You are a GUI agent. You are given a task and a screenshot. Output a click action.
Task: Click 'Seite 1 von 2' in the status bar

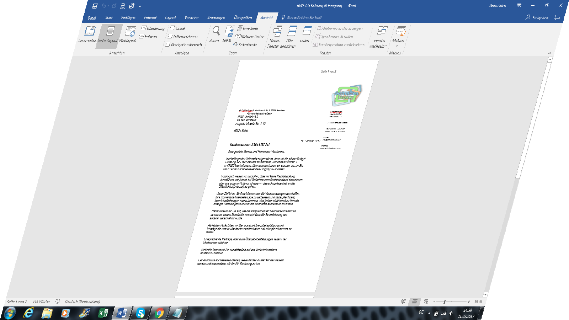click(x=17, y=302)
